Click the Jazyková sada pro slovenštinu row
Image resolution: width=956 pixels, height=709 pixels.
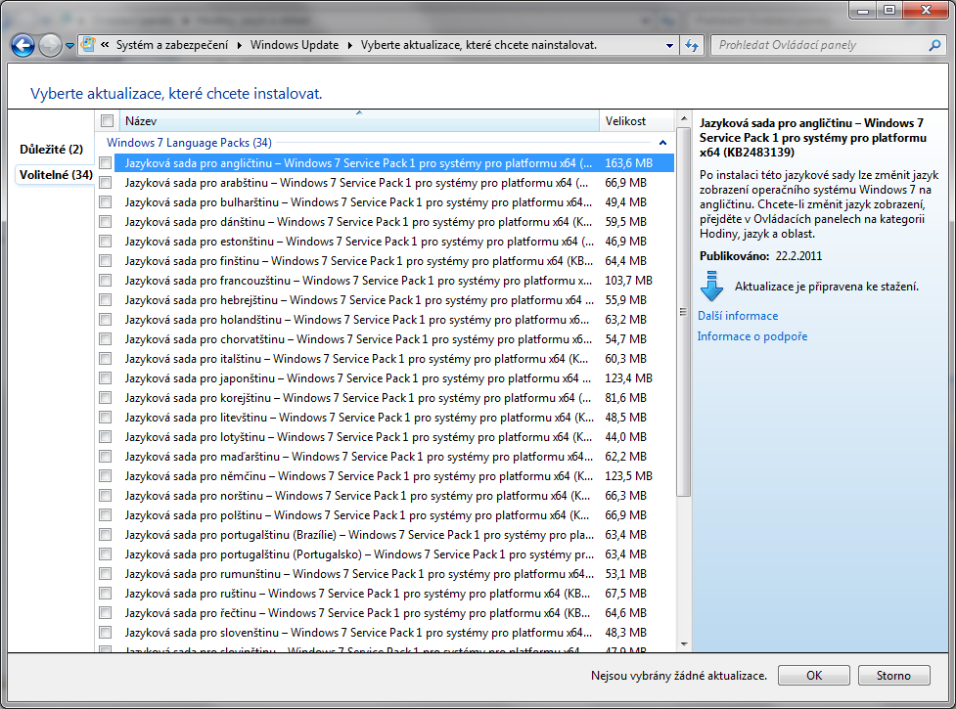coord(394,633)
